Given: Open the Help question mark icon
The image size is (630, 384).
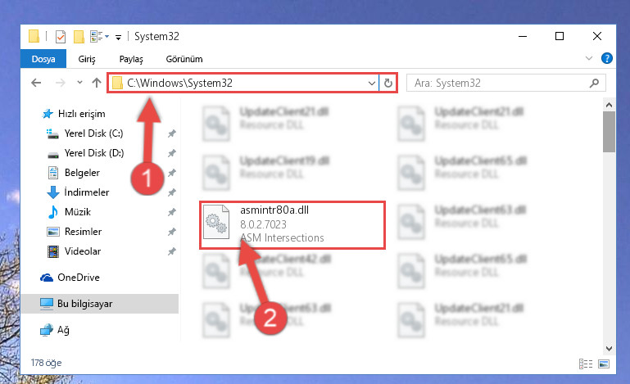Looking at the screenshot, I should tap(607, 58).
